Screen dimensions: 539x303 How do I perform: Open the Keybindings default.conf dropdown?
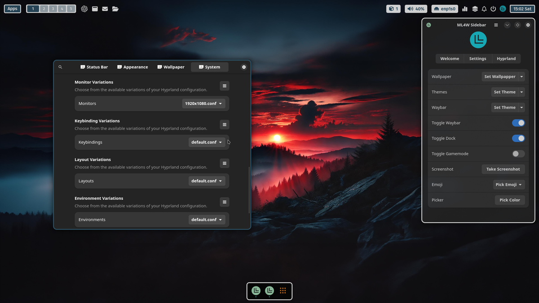tap(207, 142)
